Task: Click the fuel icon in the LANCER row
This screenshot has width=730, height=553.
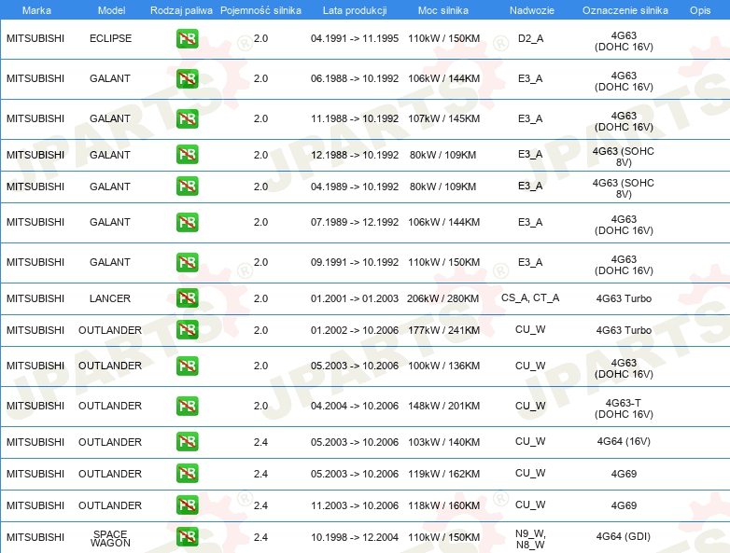Action: pyautogui.click(x=187, y=298)
